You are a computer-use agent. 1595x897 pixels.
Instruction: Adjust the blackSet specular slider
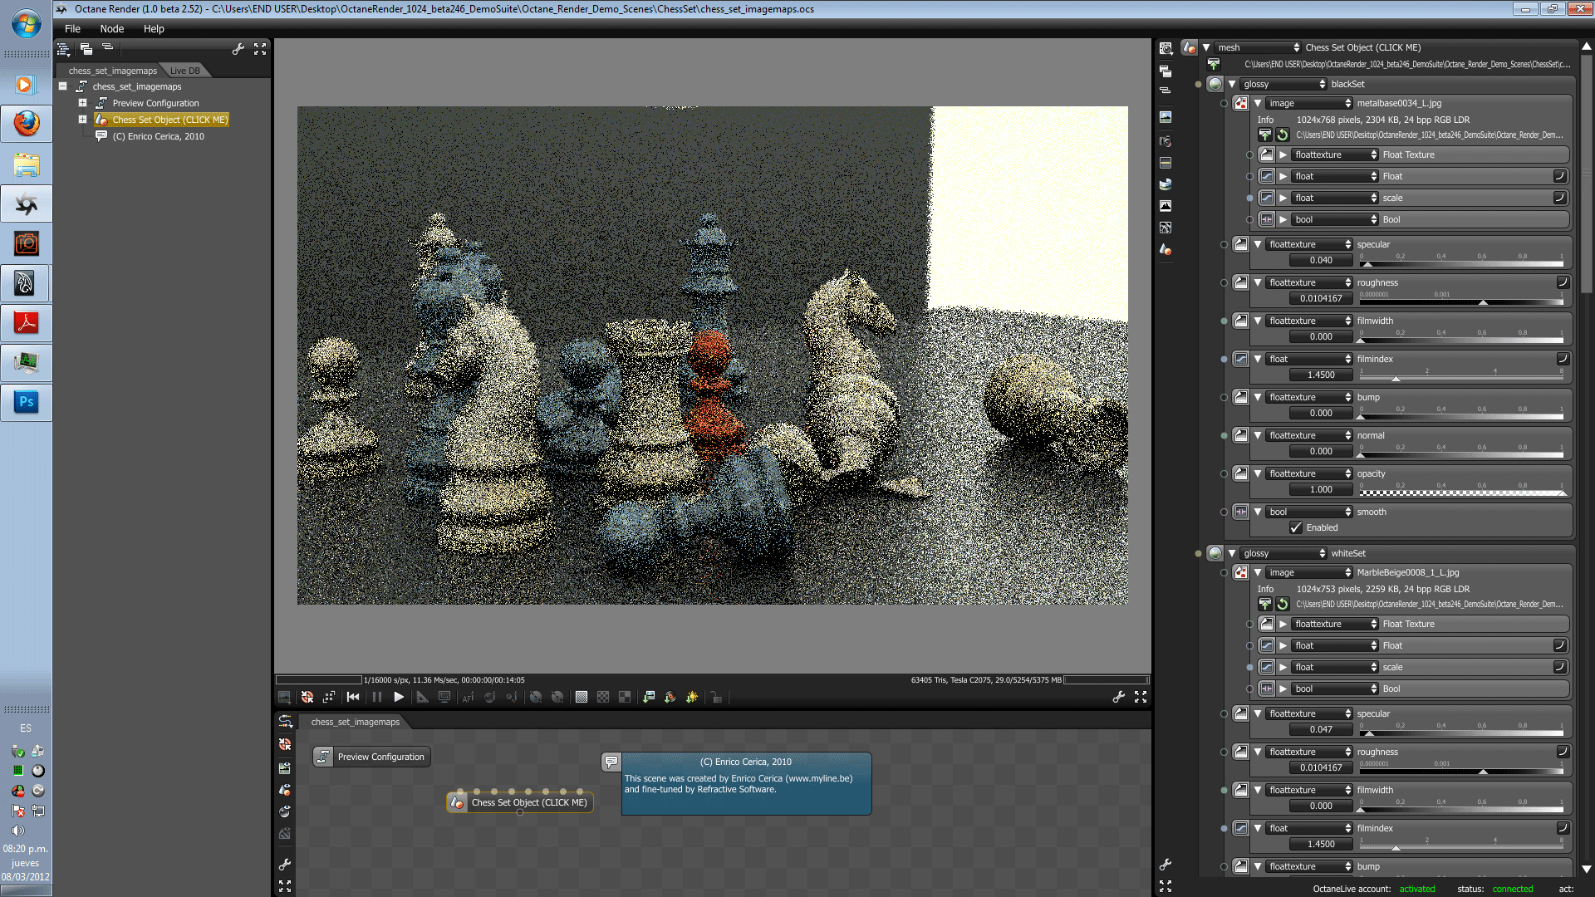(1461, 263)
